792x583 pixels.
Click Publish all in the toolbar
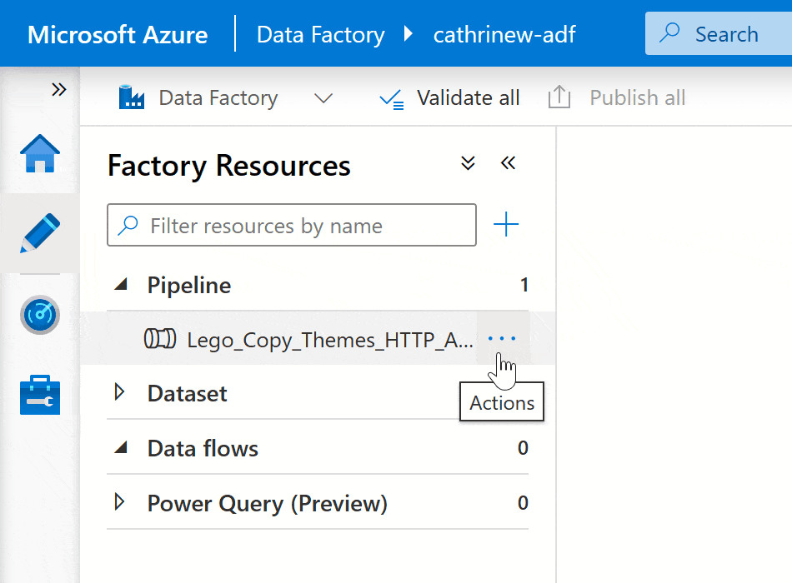pos(617,98)
